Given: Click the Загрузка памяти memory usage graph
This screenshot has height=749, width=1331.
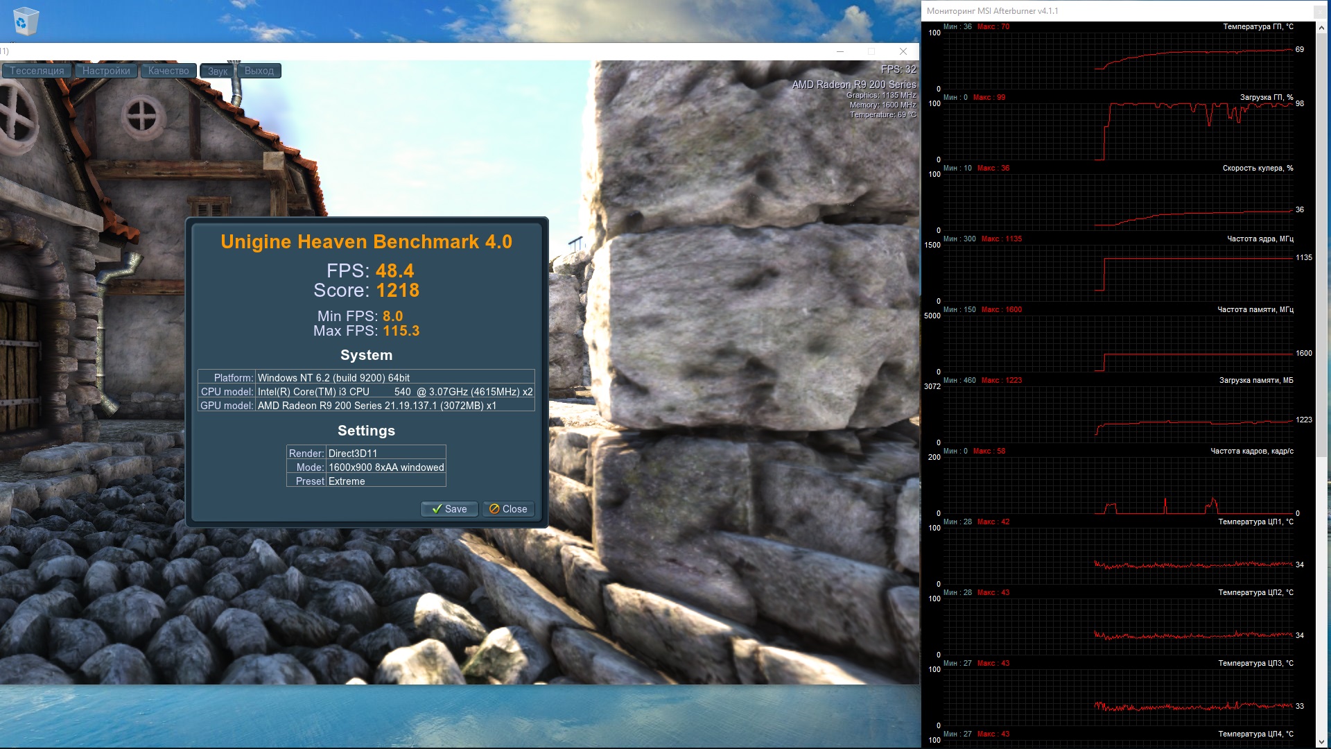Looking at the screenshot, I should tap(1117, 415).
